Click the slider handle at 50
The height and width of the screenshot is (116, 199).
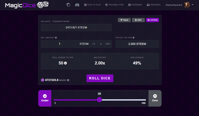click(99, 100)
